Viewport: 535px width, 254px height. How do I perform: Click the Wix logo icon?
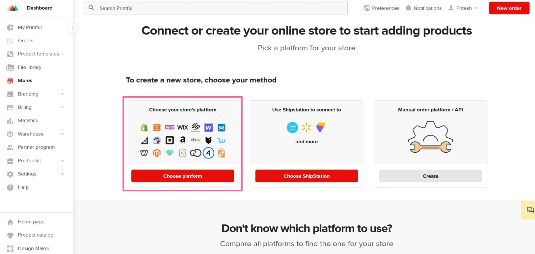point(183,127)
